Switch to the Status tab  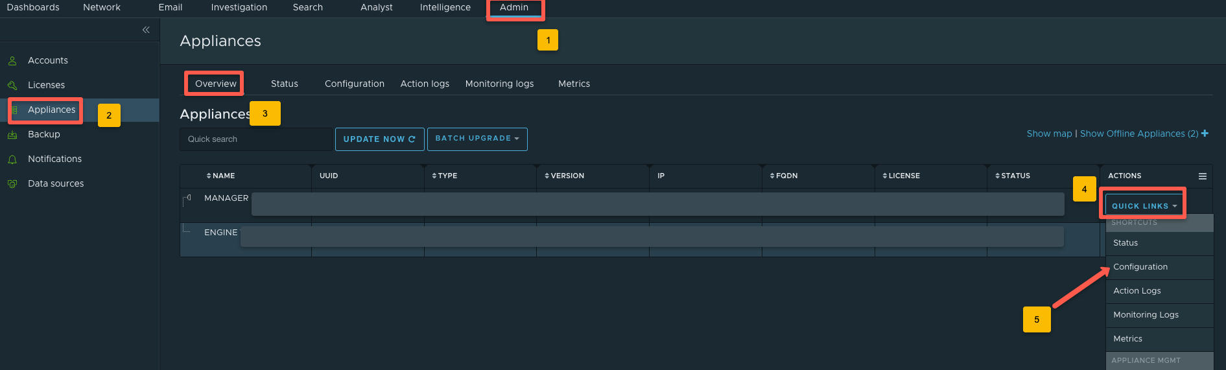pyautogui.click(x=285, y=84)
